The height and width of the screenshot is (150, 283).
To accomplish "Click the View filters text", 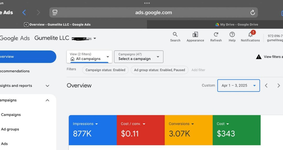I will (273, 57).
